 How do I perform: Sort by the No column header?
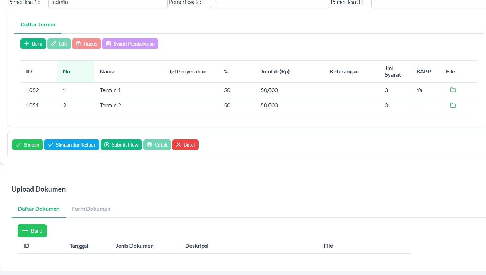[x=67, y=72]
